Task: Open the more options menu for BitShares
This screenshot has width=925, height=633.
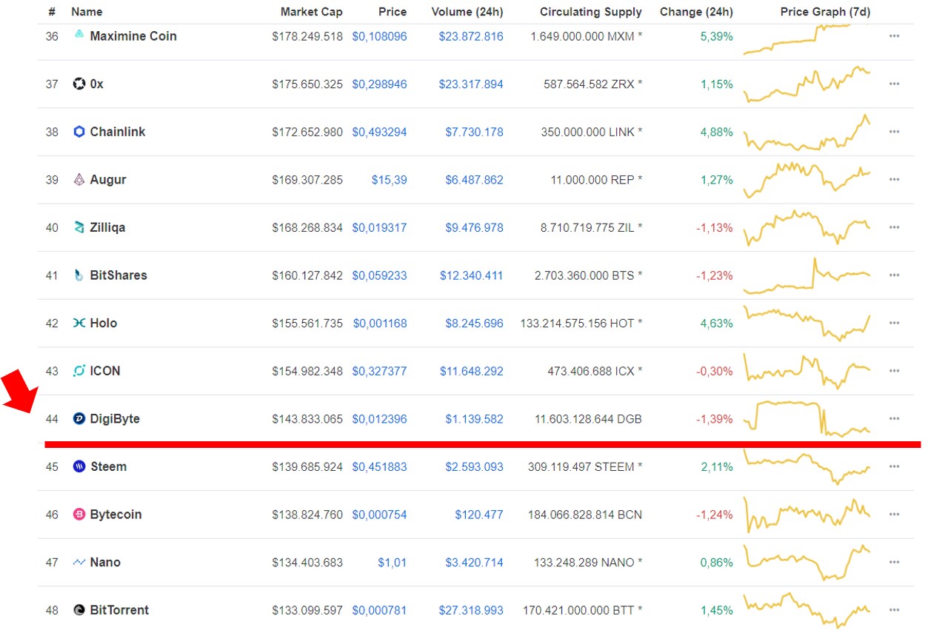Action: (894, 275)
